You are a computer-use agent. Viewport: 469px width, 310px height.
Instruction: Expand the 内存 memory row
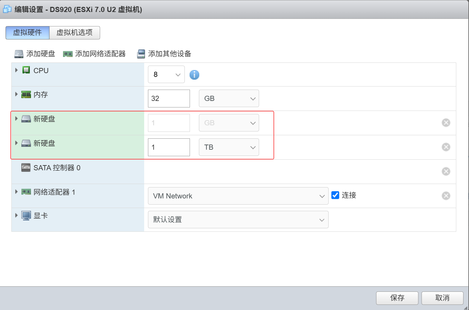[x=16, y=94]
